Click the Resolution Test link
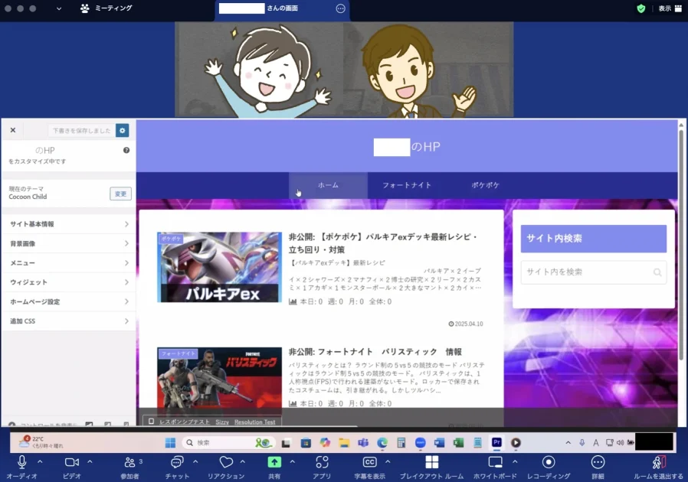The image size is (688, 482). point(255,422)
